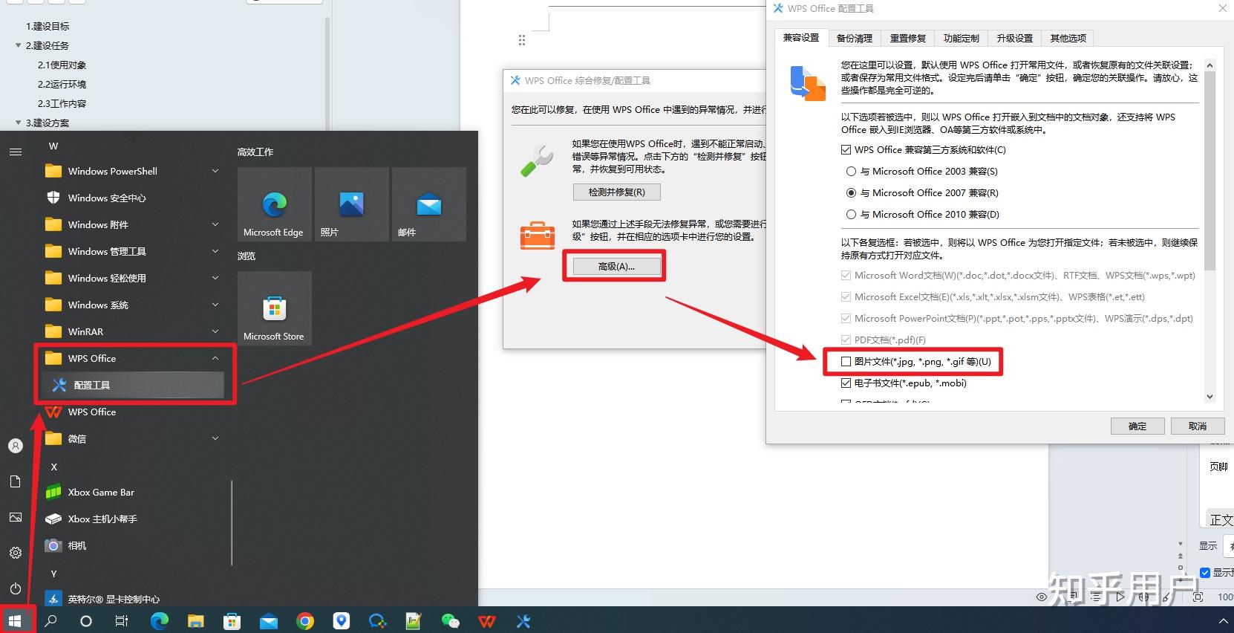The width and height of the screenshot is (1234, 633).
Task: Expand the Windows 系统 folder
Action: pos(215,305)
